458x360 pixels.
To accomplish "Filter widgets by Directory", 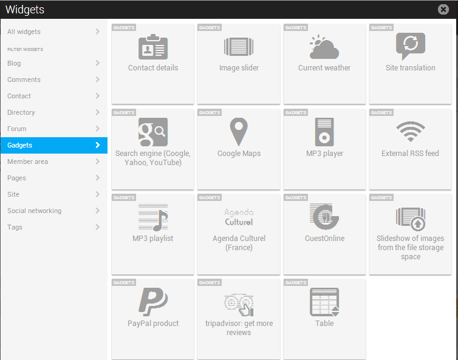I will (x=53, y=112).
